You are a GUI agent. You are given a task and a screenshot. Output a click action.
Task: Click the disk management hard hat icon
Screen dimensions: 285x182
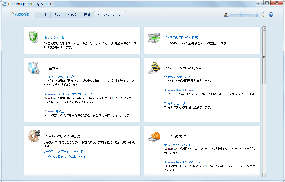click(x=154, y=136)
